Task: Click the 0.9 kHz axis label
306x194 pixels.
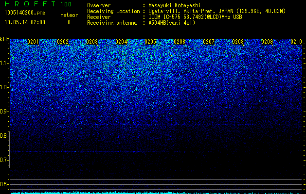Action: 4,112
